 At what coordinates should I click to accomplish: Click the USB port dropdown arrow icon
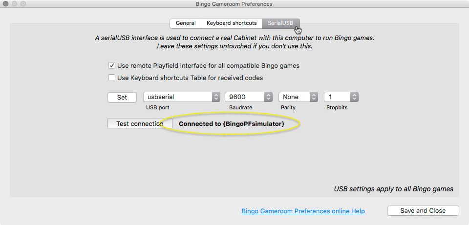point(216,97)
